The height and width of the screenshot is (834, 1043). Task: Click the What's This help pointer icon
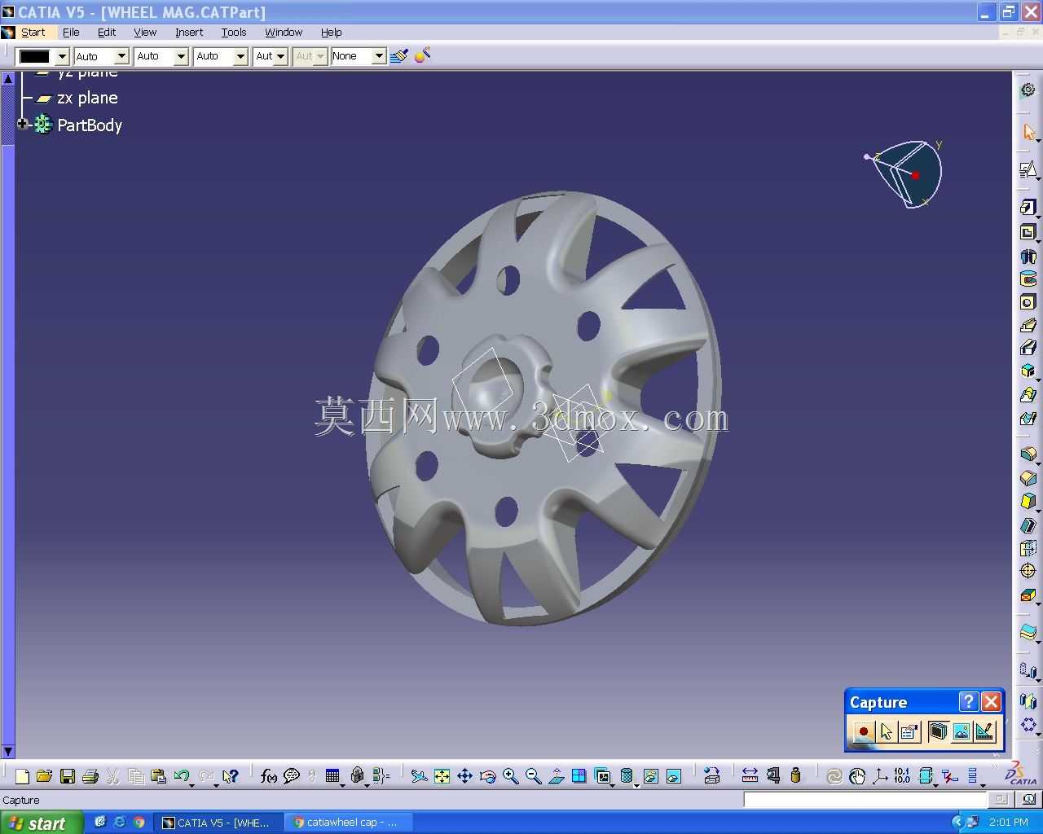231,776
